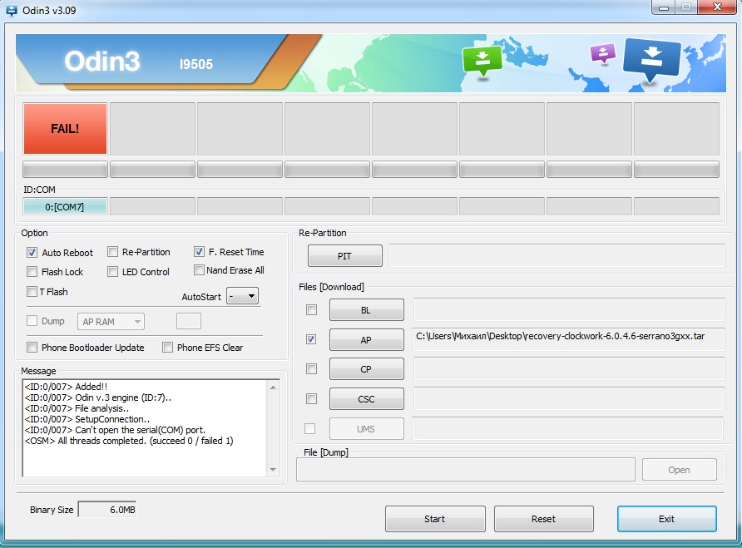Enable the Re-Partition checkbox
Image resolution: width=742 pixels, height=548 pixels.
113,252
